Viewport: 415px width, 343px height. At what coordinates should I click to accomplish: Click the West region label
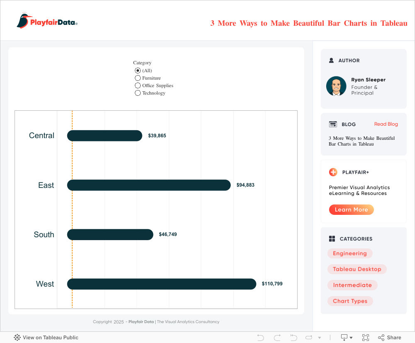pos(45,284)
